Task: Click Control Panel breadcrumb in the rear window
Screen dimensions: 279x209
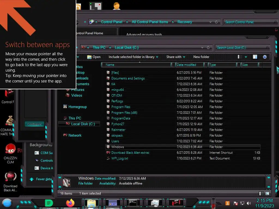Action: [x=111, y=22]
